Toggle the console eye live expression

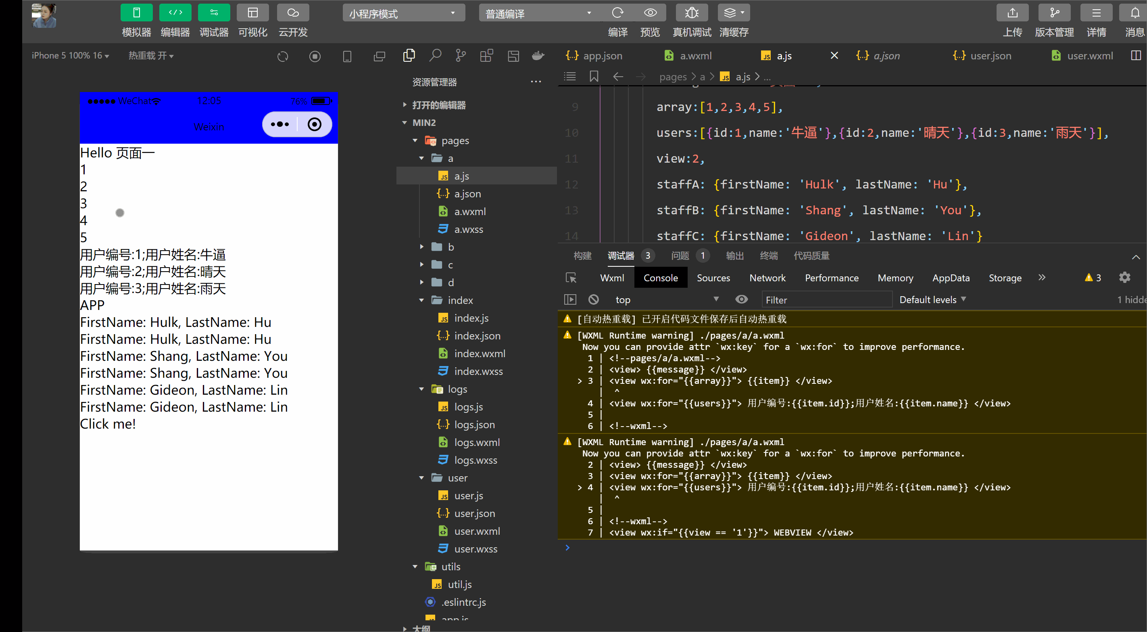tap(741, 299)
